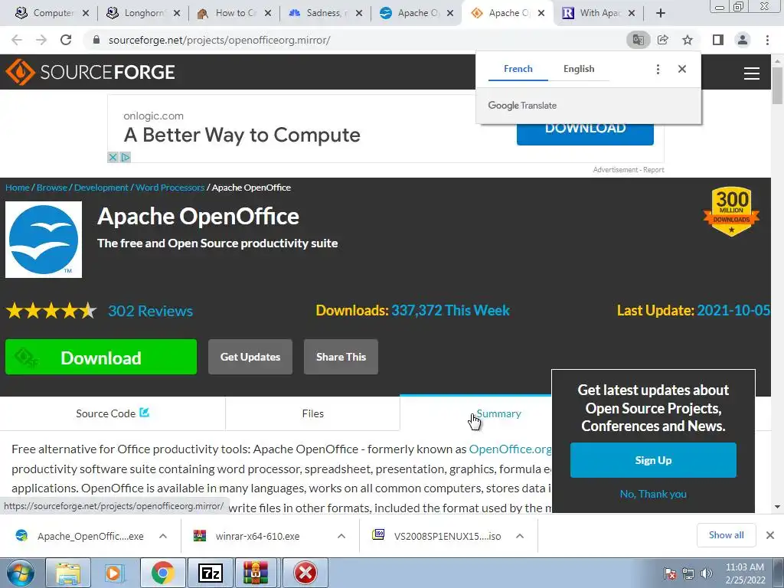This screenshot has height=588, width=784.
Task: Click the page vertical scrollbar thumb
Action: [x=777, y=85]
